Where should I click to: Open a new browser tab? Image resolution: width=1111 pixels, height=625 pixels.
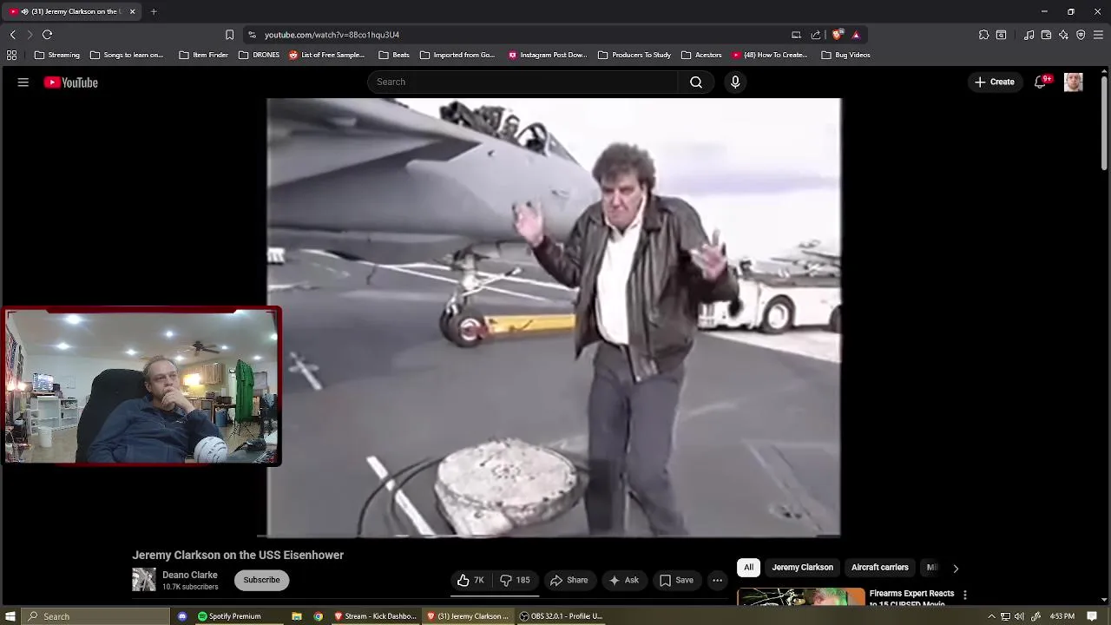(154, 11)
